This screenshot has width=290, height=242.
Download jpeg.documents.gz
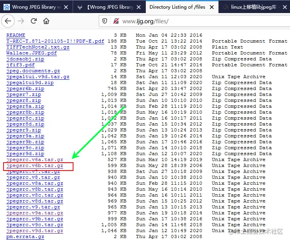[x=33, y=71]
